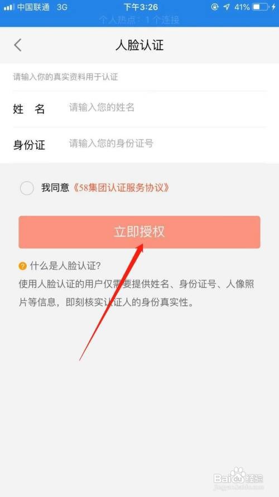This screenshot has width=279, height=497.
Task: Tap the 请输入你的真实资料用于认证 hint text
Action: click(x=65, y=77)
